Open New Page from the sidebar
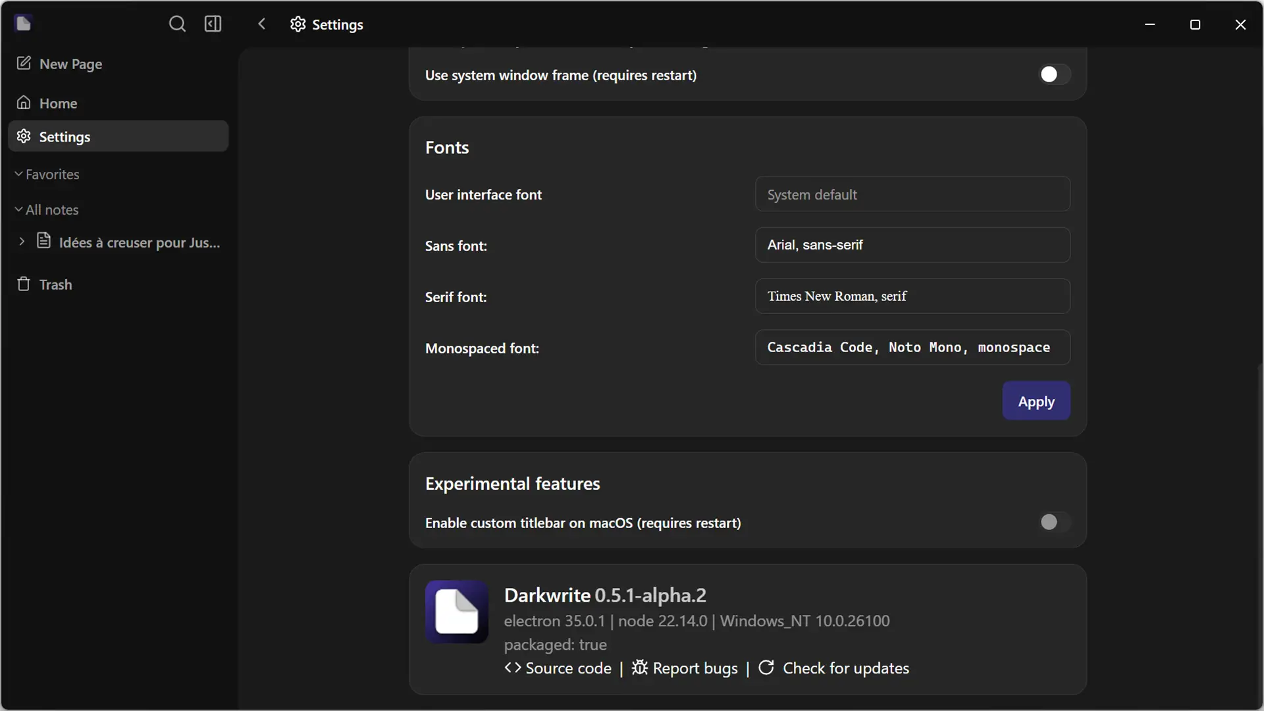 (x=118, y=64)
